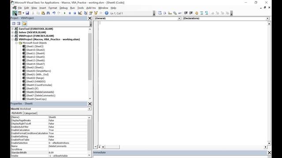The height and width of the screenshot is (158, 282).
Task: Click the Name property value DeleteComments
Action: [57, 146]
